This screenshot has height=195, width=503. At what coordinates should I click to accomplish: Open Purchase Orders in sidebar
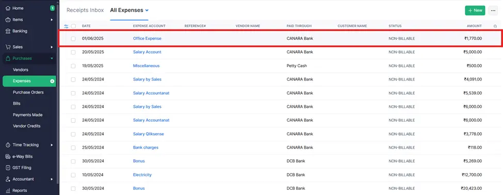(28, 92)
